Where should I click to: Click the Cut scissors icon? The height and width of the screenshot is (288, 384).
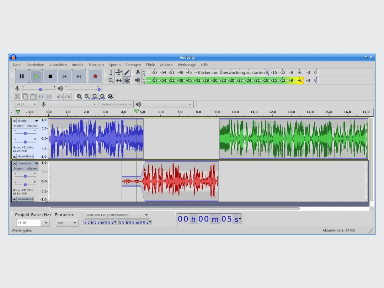pos(17,96)
